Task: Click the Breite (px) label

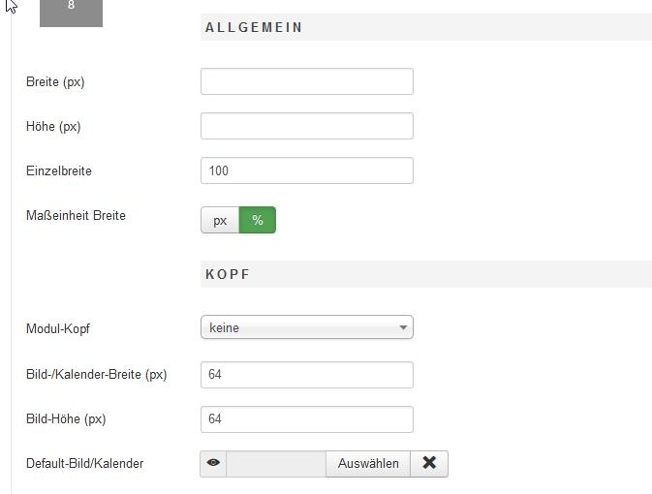Action: 55,81
